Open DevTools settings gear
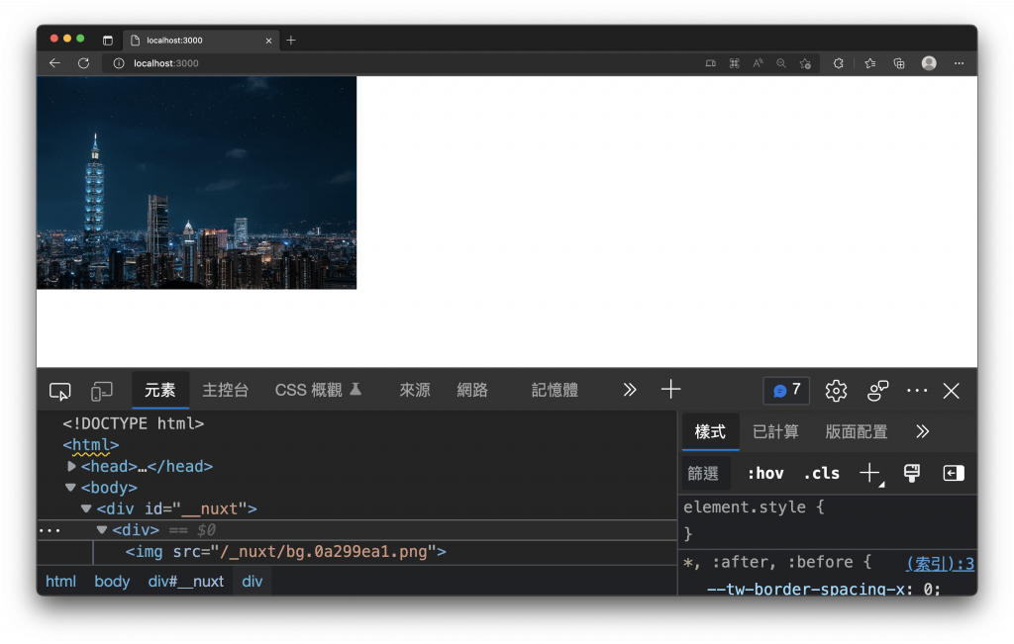1014x644 pixels. [836, 391]
